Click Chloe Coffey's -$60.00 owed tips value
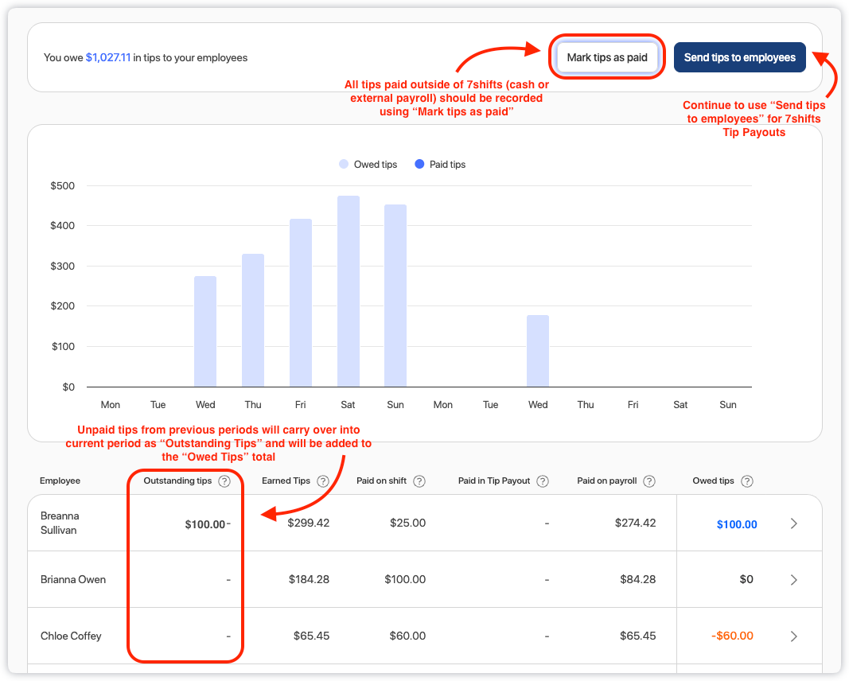This screenshot has height=681, width=849. pyautogui.click(x=732, y=636)
